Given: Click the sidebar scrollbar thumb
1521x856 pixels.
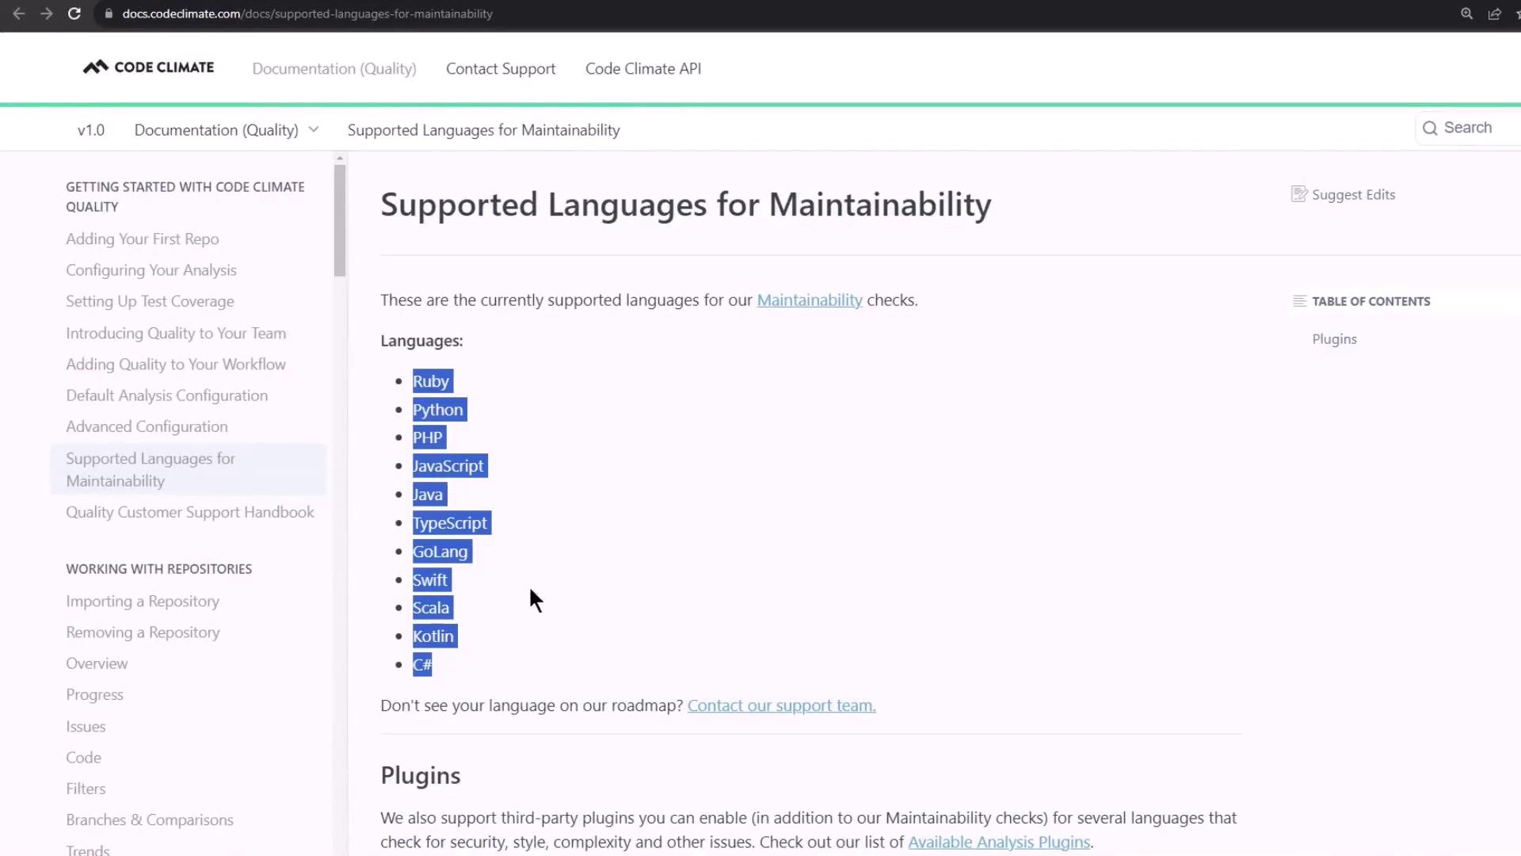Looking at the screenshot, I should click(x=340, y=220).
